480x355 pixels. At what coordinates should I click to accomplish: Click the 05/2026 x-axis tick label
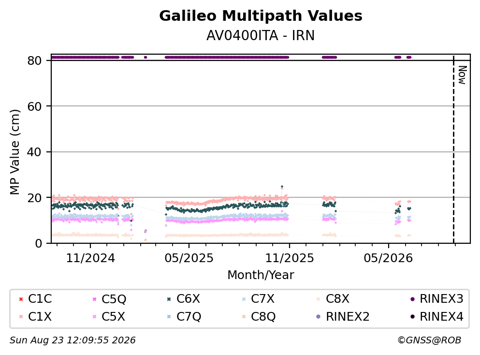388,258
